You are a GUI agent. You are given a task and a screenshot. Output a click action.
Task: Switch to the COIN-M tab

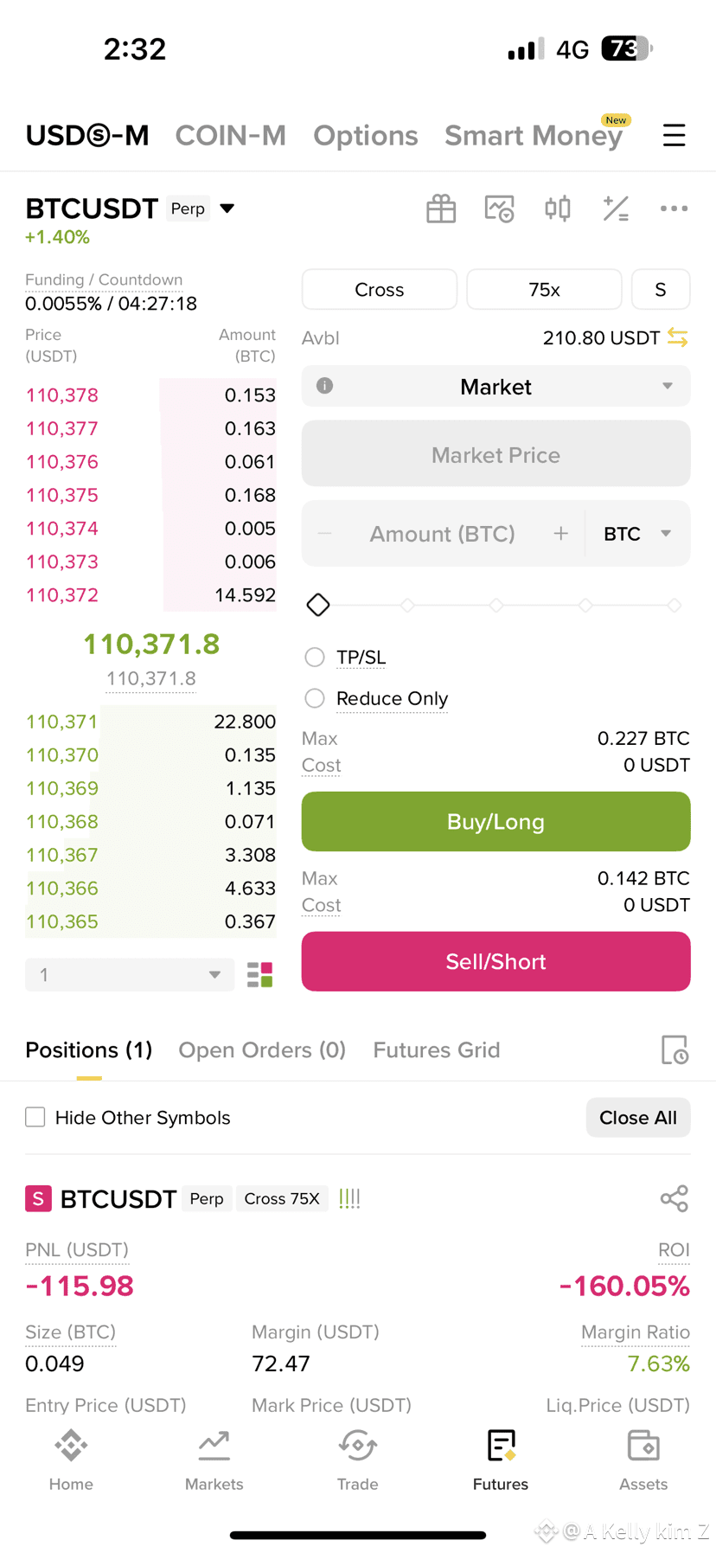point(230,135)
